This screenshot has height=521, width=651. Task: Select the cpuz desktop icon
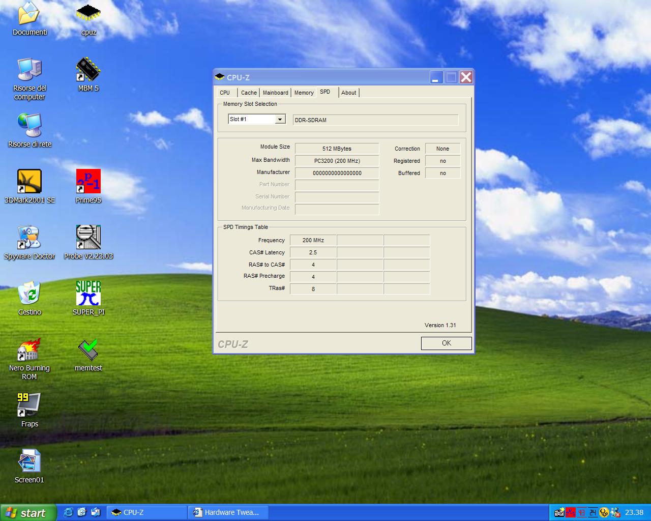(x=88, y=18)
